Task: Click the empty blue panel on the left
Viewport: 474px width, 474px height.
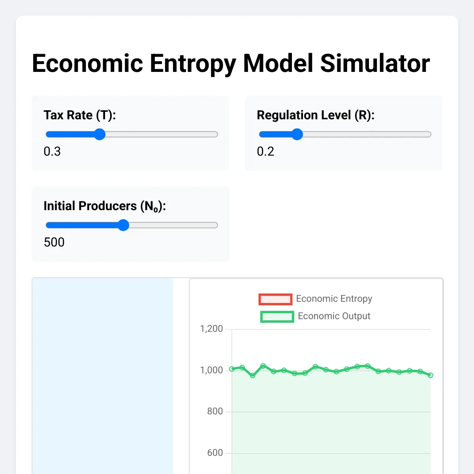Action: click(102, 375)
